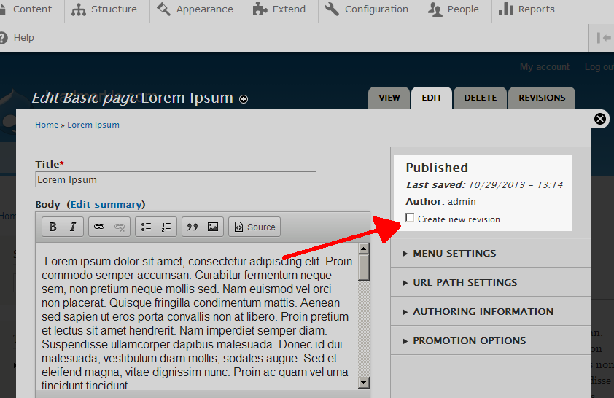Open the Appearance admin menu
Viewport: 614px width, 398px height.
[x=195, y=9]
